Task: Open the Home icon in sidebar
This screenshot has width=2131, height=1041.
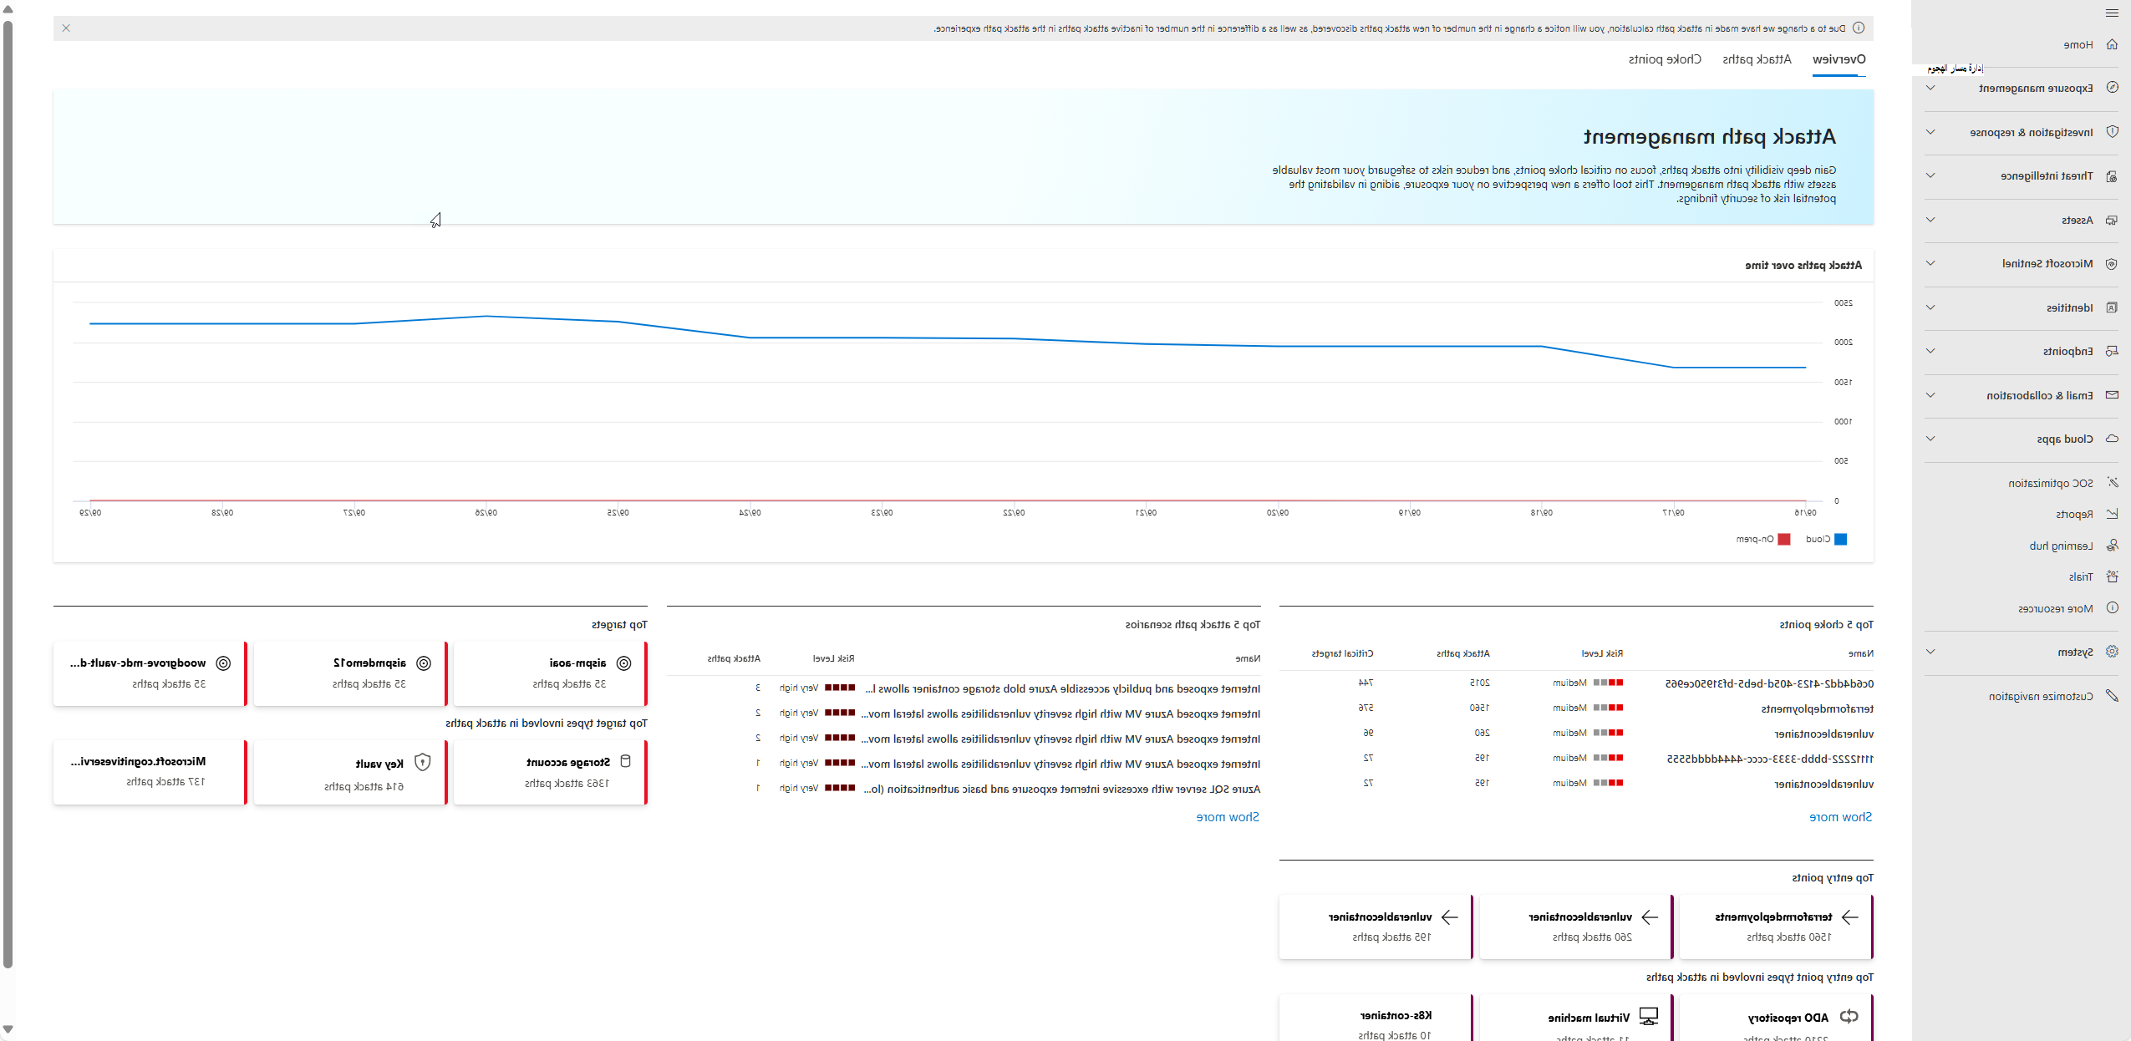Action: 2112,44
